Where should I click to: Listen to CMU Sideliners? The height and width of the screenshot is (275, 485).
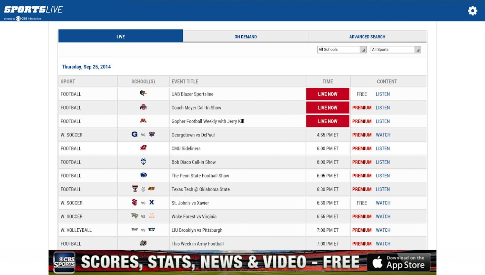coord(383,148)
